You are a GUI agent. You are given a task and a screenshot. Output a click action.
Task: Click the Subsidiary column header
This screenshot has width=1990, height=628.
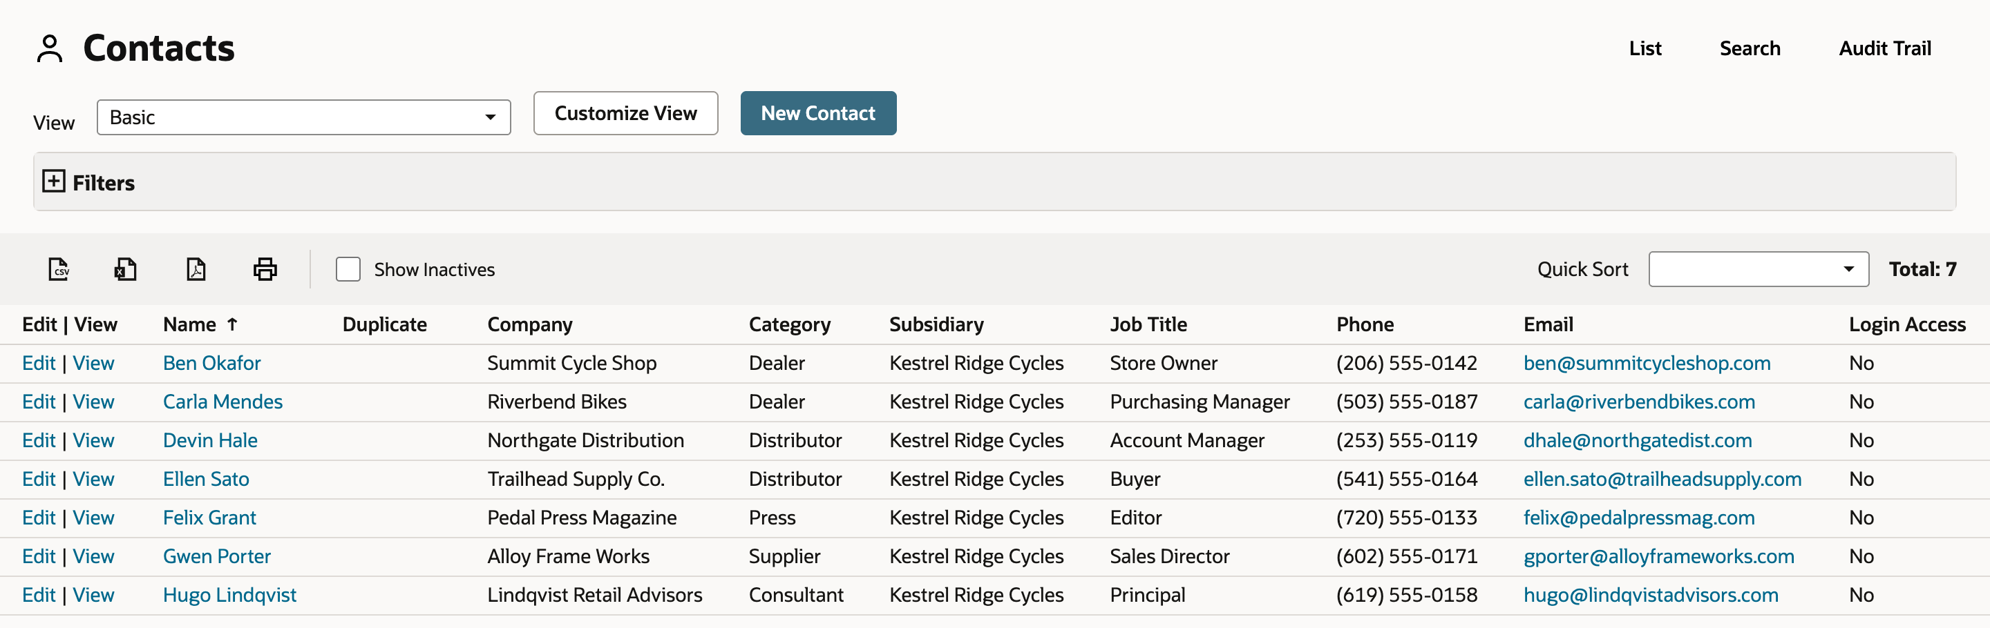(x=936, y=325)
